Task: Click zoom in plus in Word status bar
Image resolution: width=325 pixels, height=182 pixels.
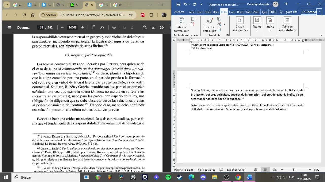Action: (310, 170)
